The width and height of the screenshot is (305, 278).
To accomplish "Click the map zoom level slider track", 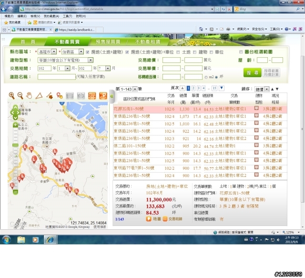I will point(15,159).
